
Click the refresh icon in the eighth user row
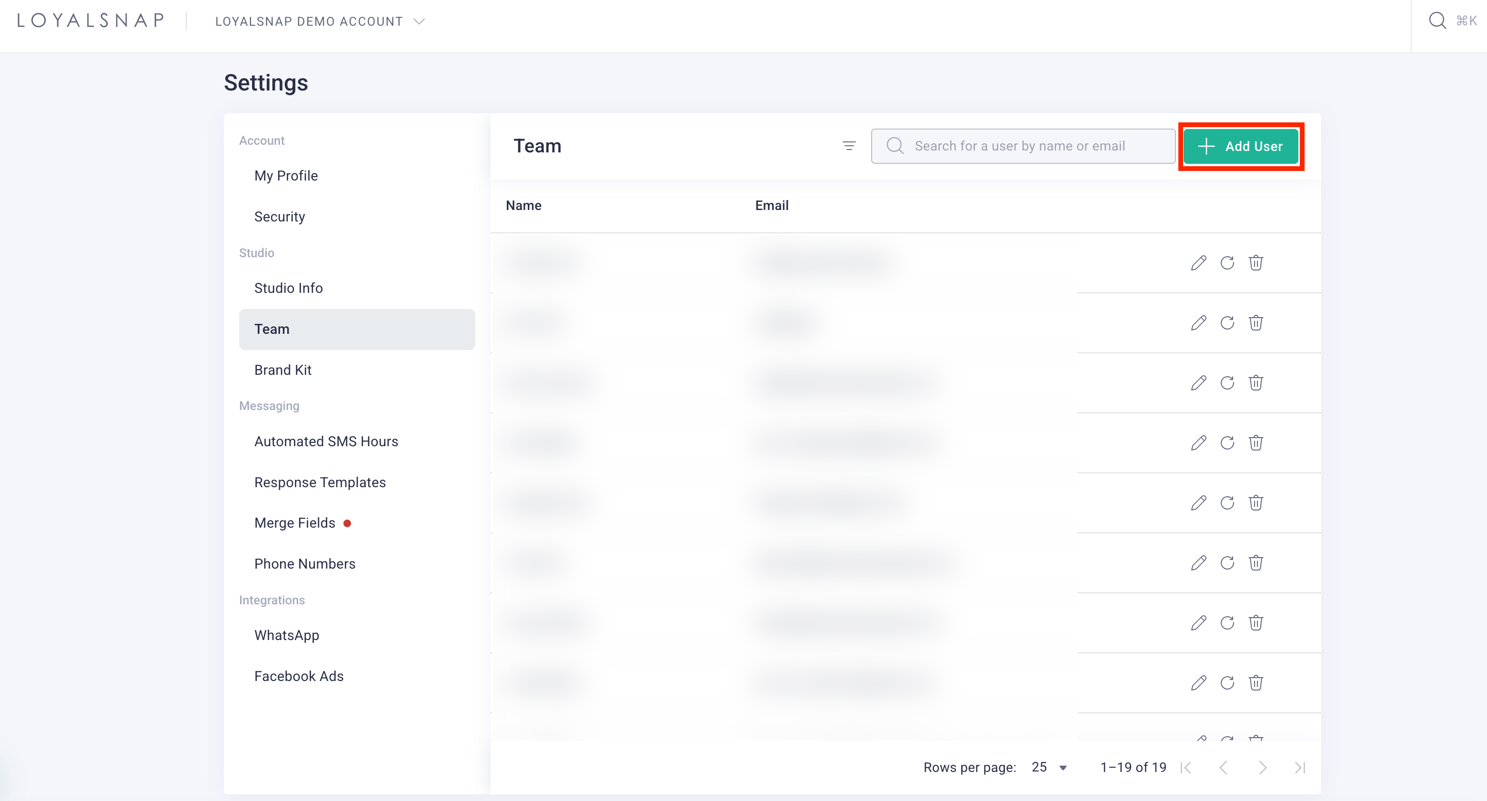coord(1227,683)
